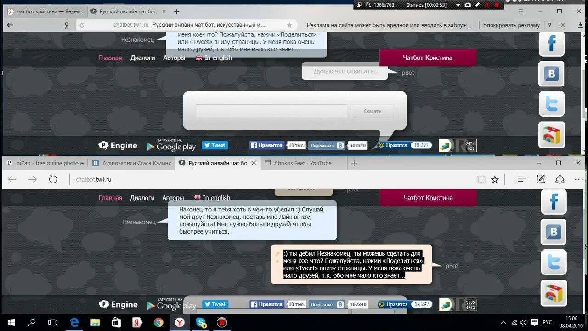
Task: Click VK share icon in lower Edge window
Action: pos(554,232)
